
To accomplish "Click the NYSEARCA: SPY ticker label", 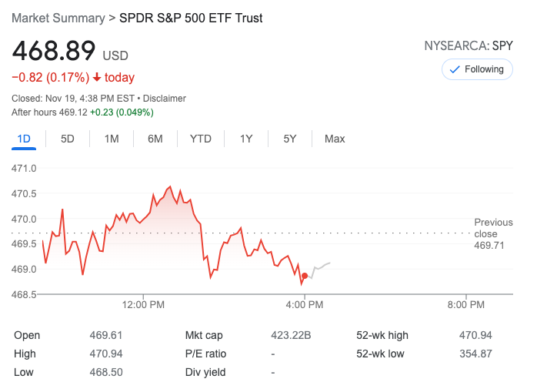I will pos(469,46).
